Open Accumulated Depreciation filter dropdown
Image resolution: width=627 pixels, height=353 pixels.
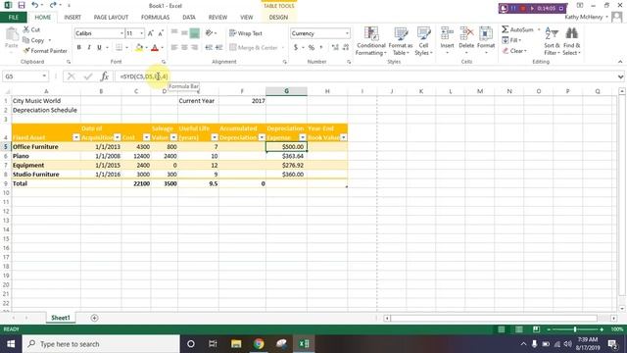[262, 137]
